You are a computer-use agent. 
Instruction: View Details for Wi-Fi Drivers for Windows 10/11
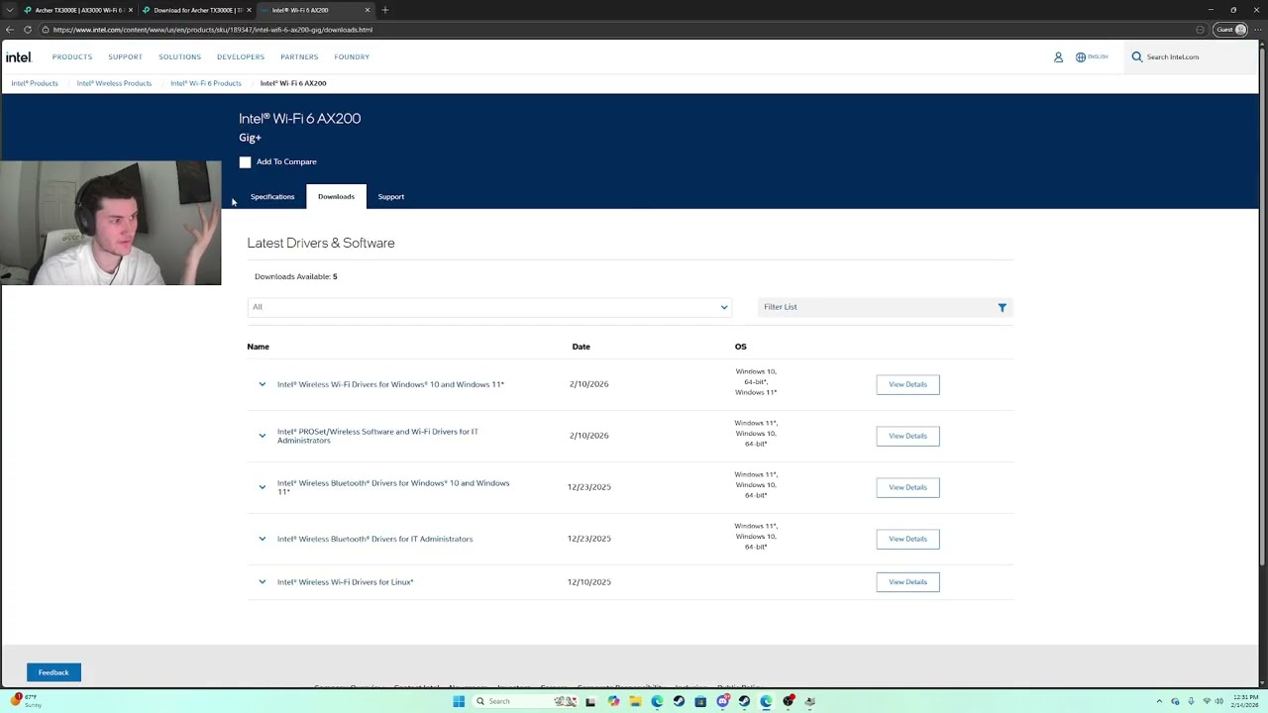(x=907, y=384)
